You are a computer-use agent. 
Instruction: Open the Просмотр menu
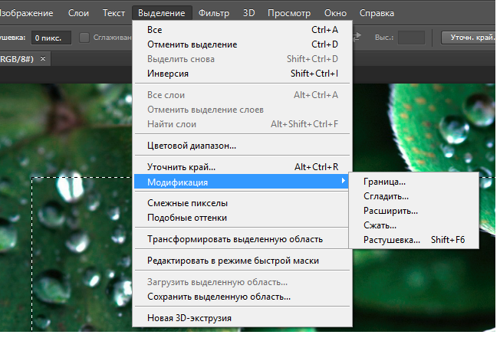tap(289, 13)
